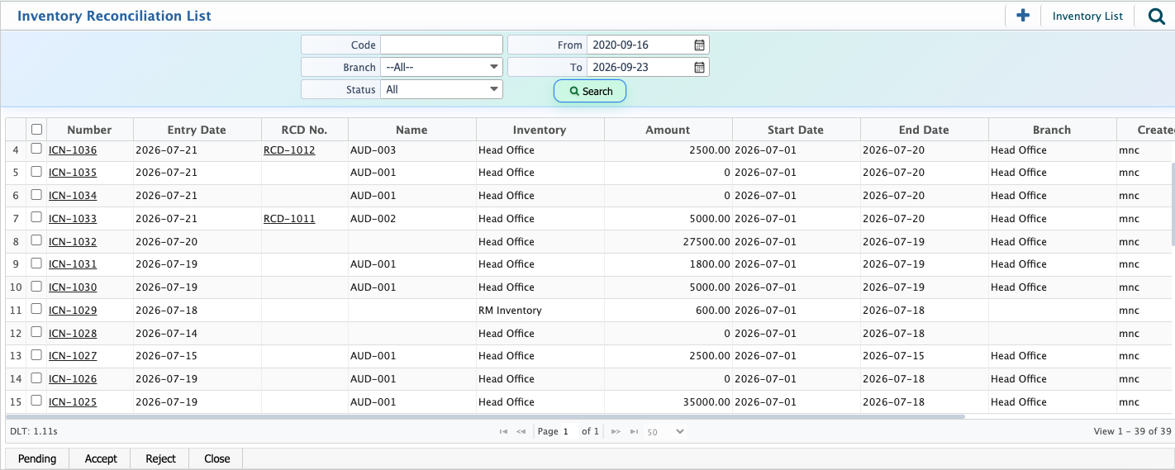Go to last page in pager
The width and height of the screenshot is (1175, 470).
pyautogui.click(x=634, y=432)
